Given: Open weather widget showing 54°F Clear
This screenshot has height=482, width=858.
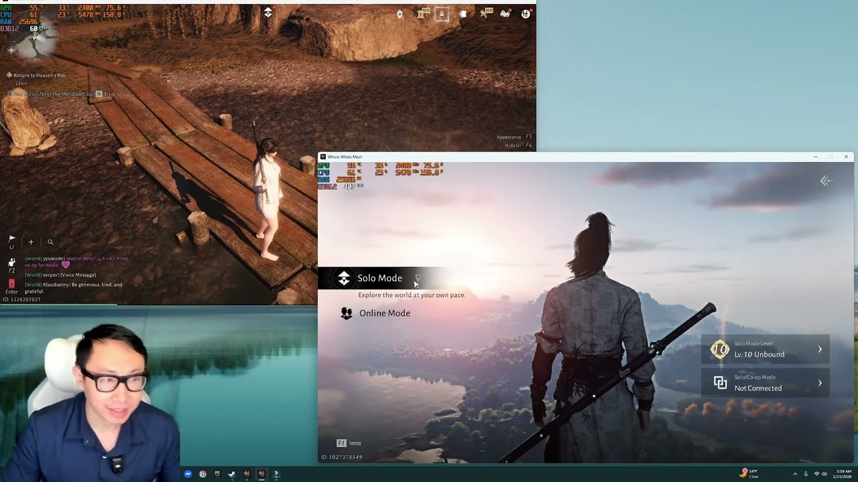Looking at the screenshot, I should (x=749, y=474).
